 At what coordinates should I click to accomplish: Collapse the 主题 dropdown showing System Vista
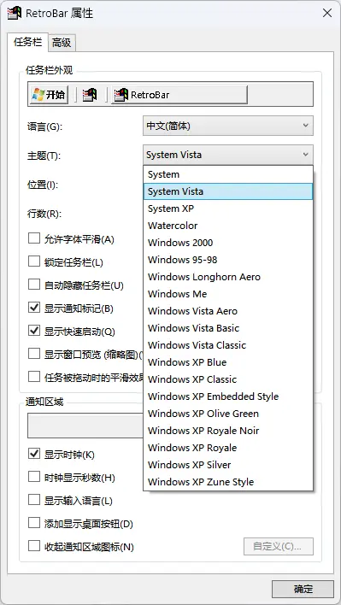228,155
